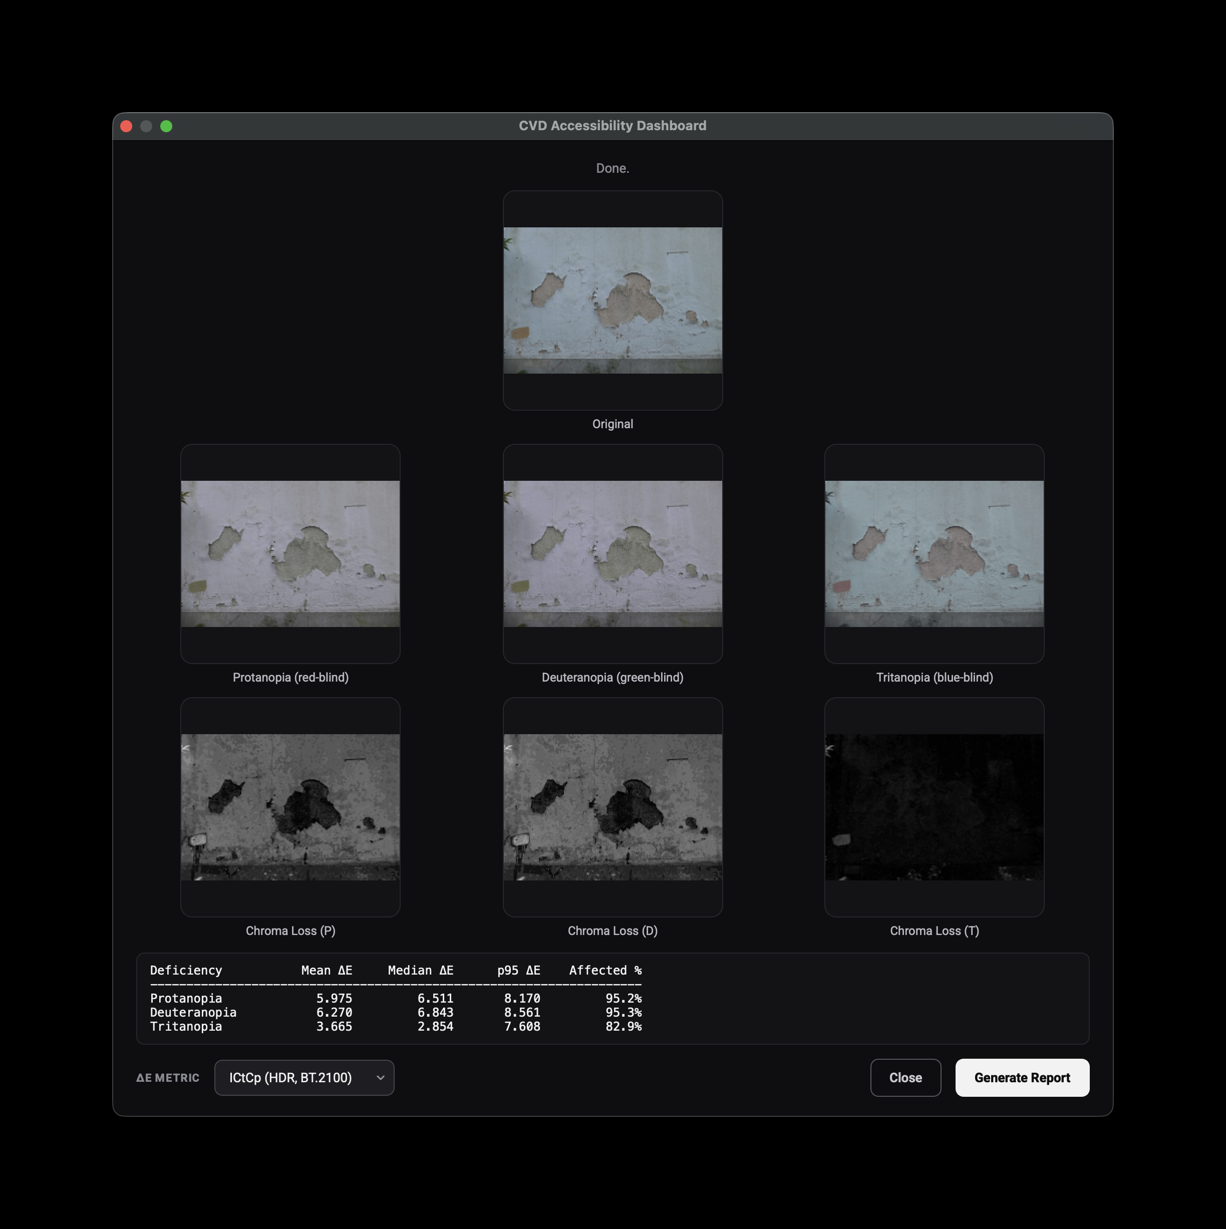Click Deuteranopia mean value 6.270
The height and width of the screenshot is (1229, 1226).
(334, 1012)
